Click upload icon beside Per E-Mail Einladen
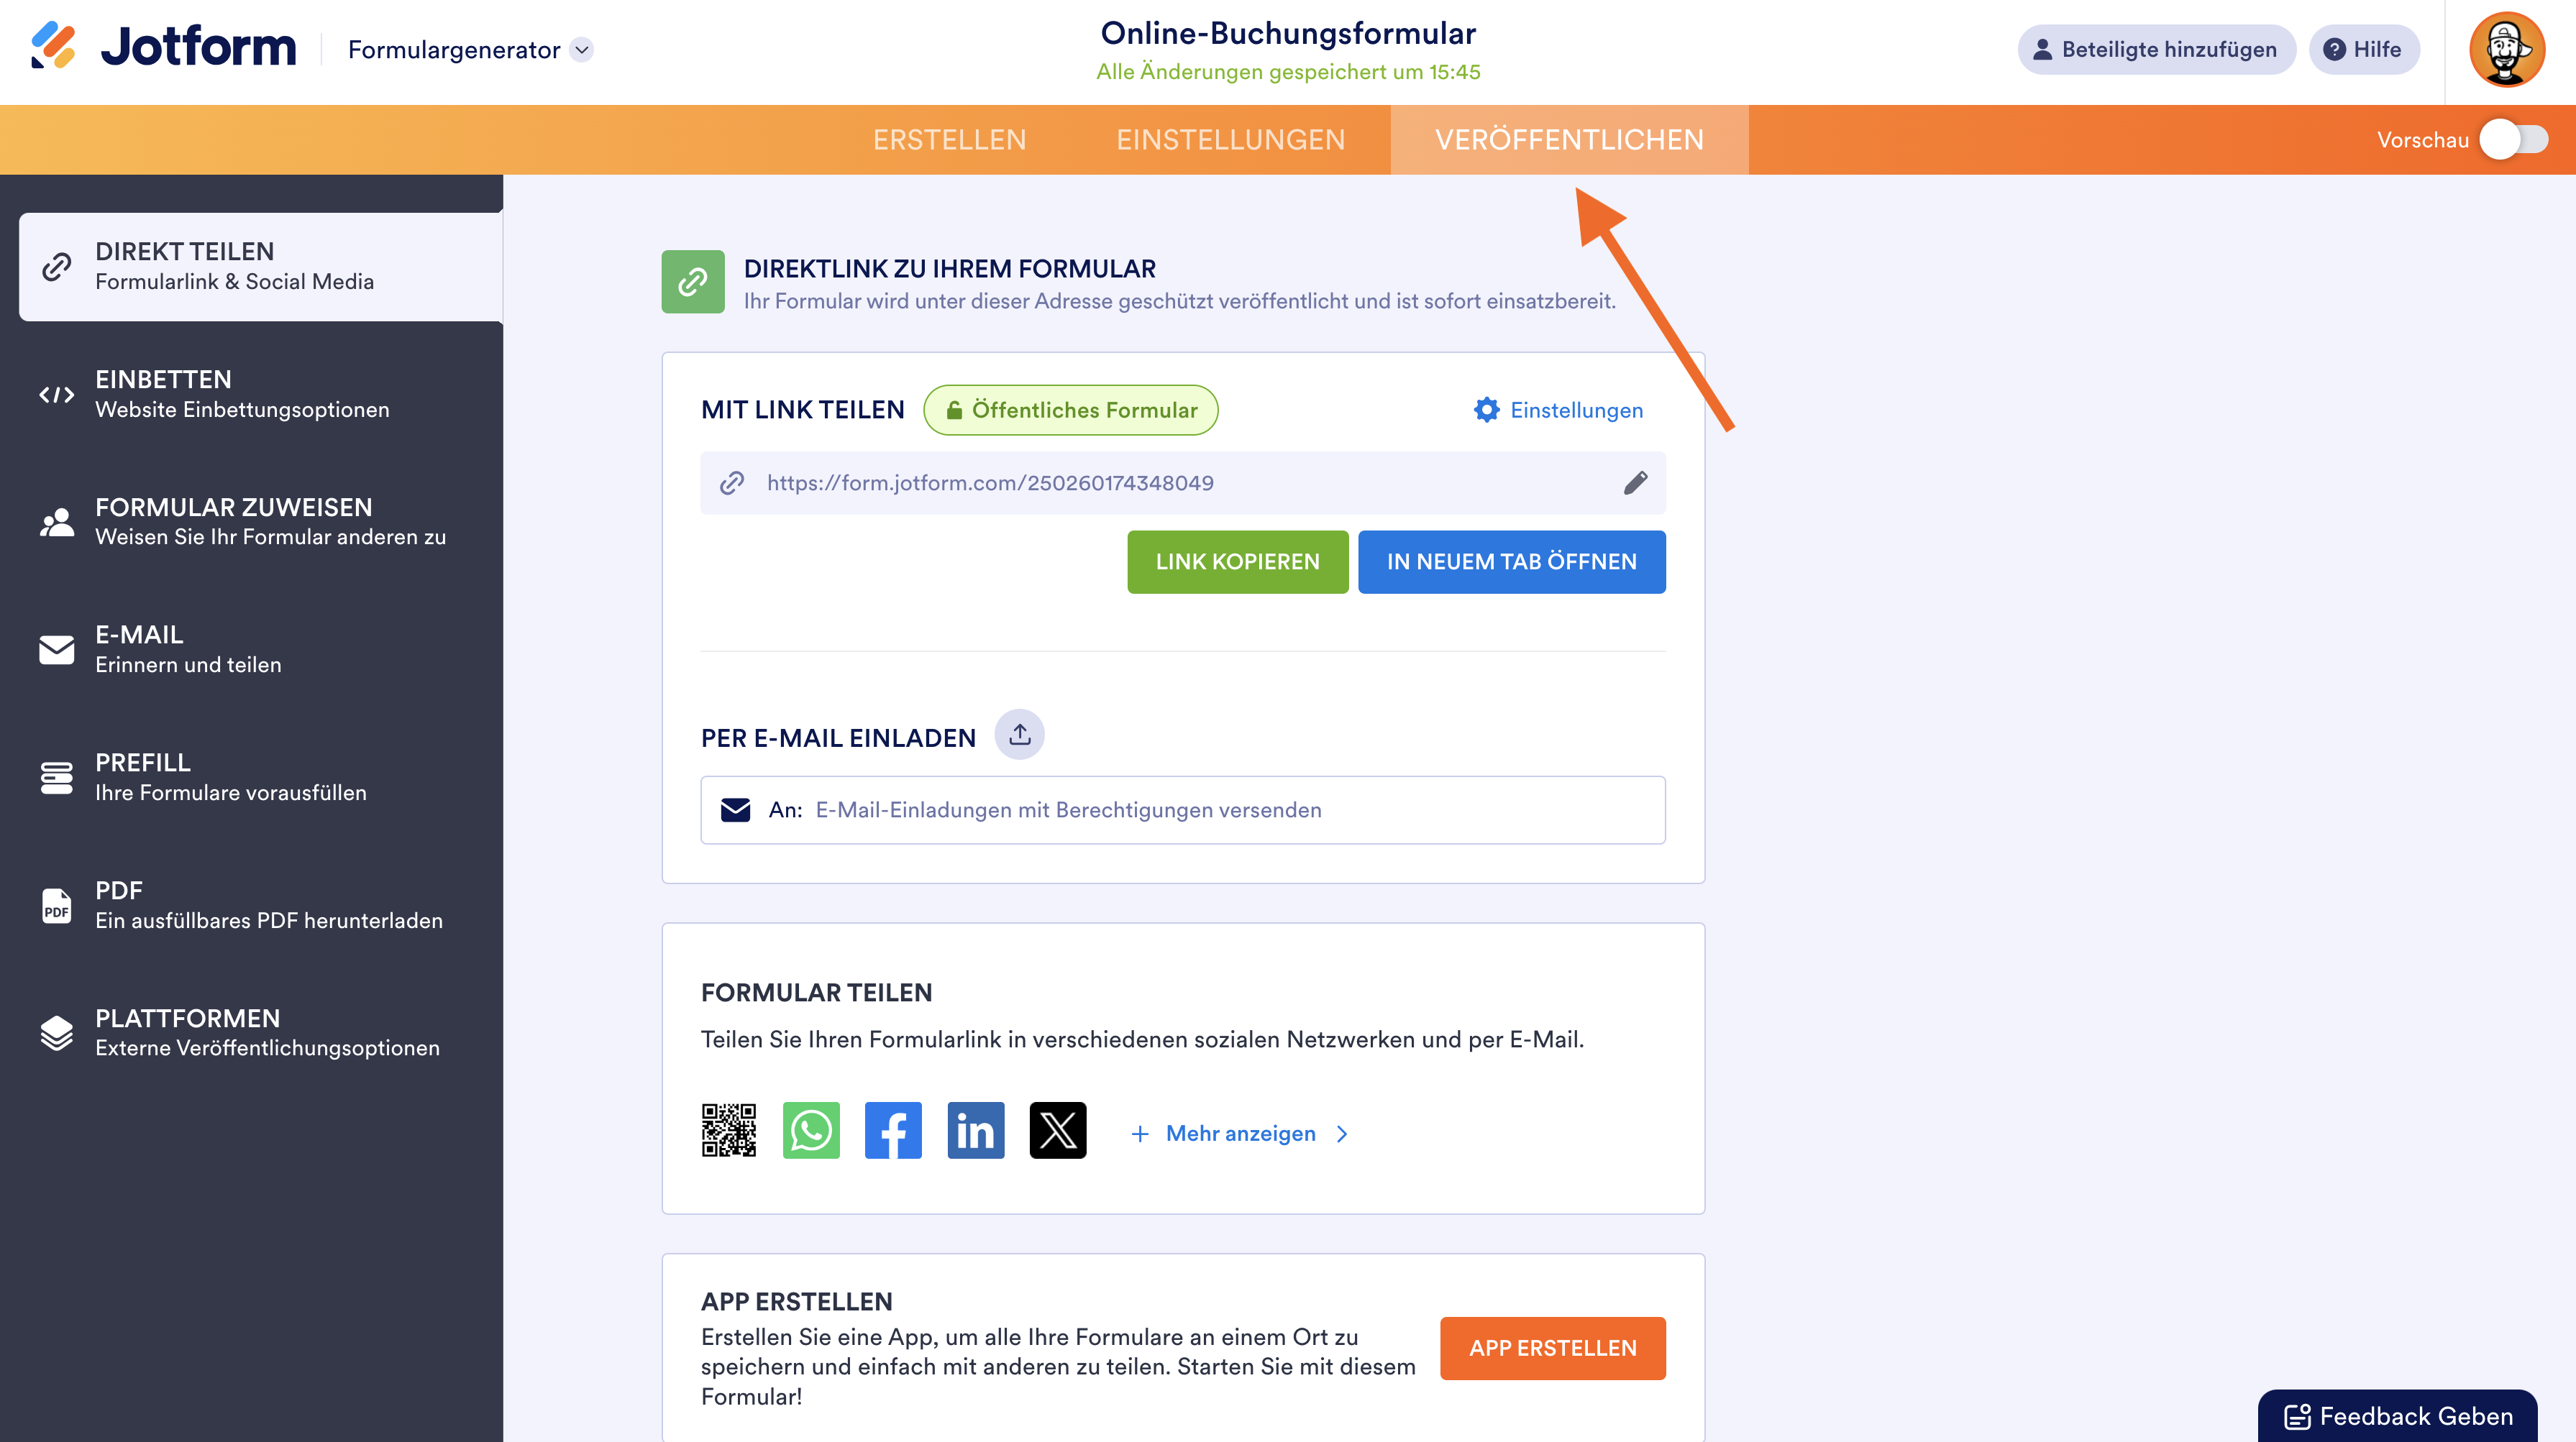2576x1442 pixels. pos(1019,735)
